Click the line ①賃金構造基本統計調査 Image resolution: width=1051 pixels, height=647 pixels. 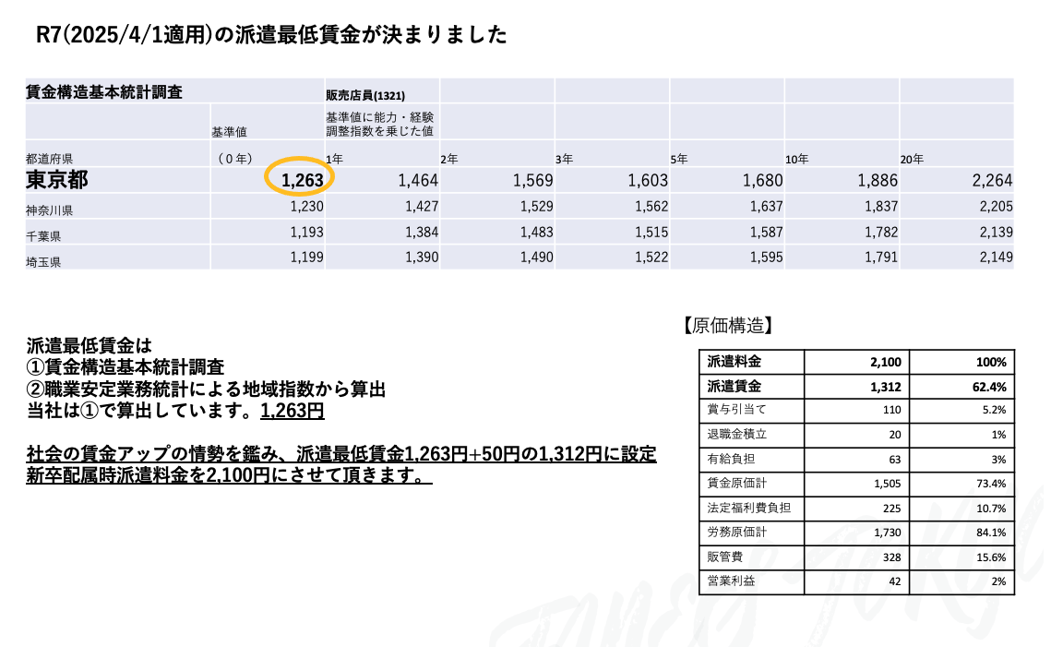pyautogui.click(x=125, y=367)
